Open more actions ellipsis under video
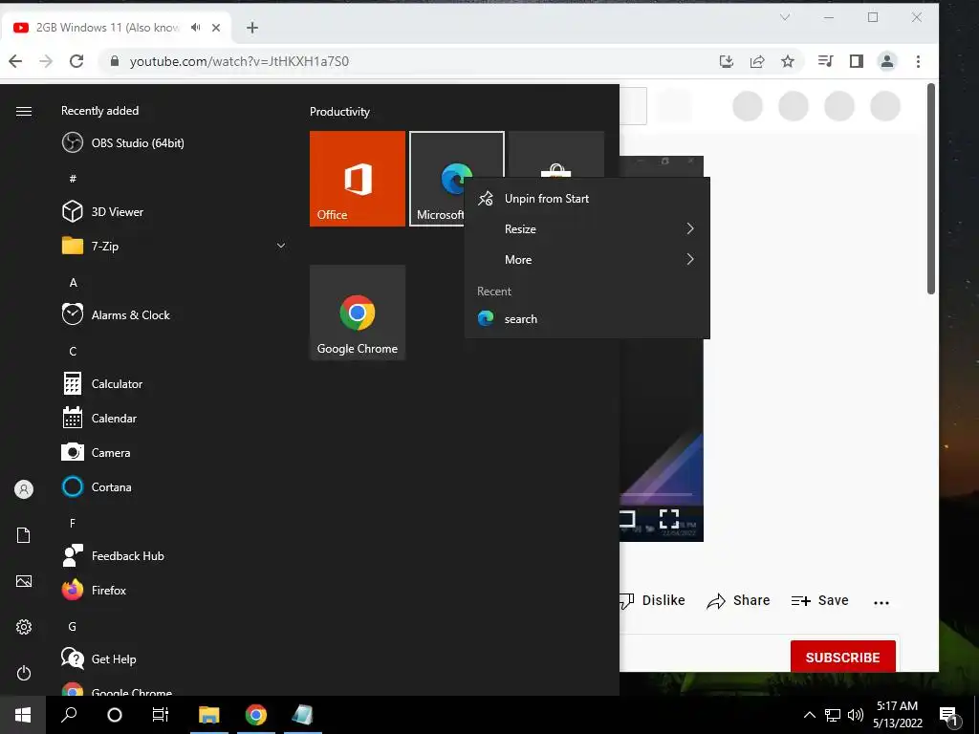This screenshot has height=734, width=979. 881,602
